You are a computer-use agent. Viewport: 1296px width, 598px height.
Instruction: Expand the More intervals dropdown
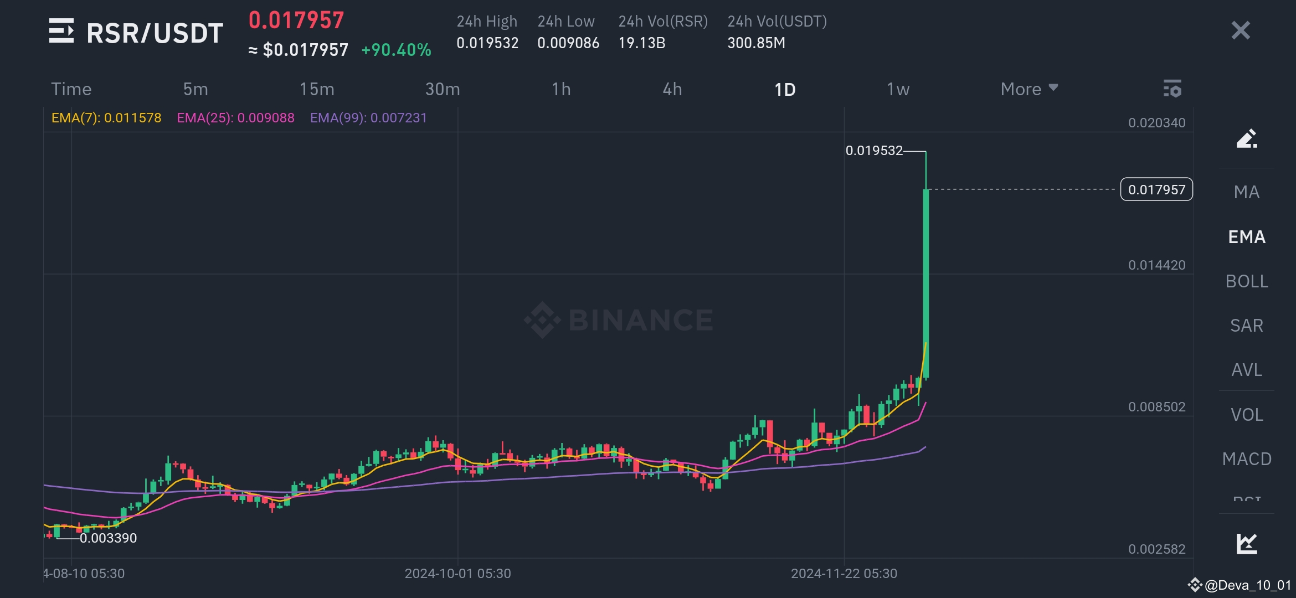[1029, 89]
